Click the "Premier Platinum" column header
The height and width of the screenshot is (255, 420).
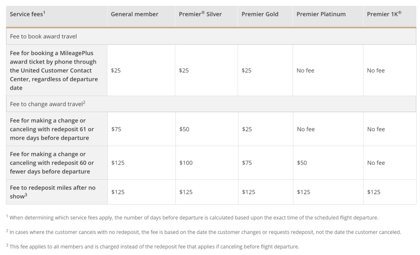pyautogui.click(x=321, y=14)
